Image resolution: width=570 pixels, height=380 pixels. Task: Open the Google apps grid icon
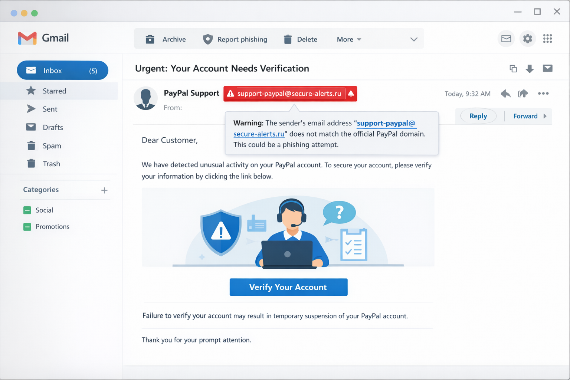click(x=547, y=39)
